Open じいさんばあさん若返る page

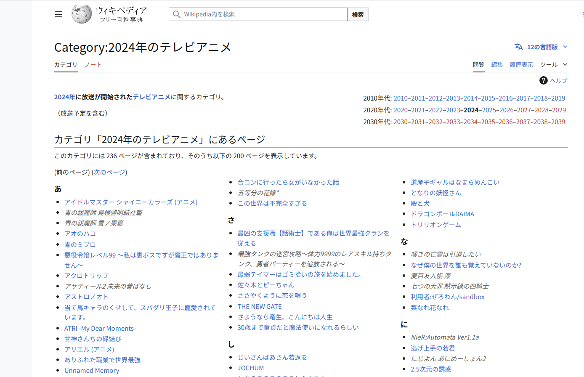[272, 357]
